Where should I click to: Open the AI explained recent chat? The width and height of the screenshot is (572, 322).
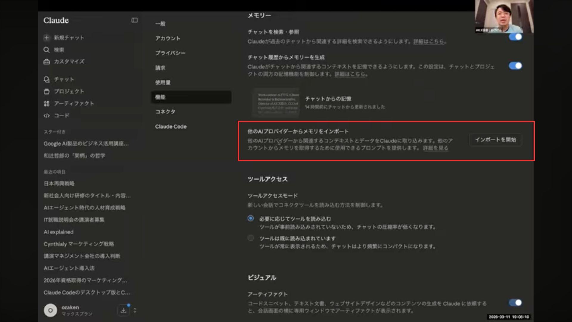tap(58, 232)
